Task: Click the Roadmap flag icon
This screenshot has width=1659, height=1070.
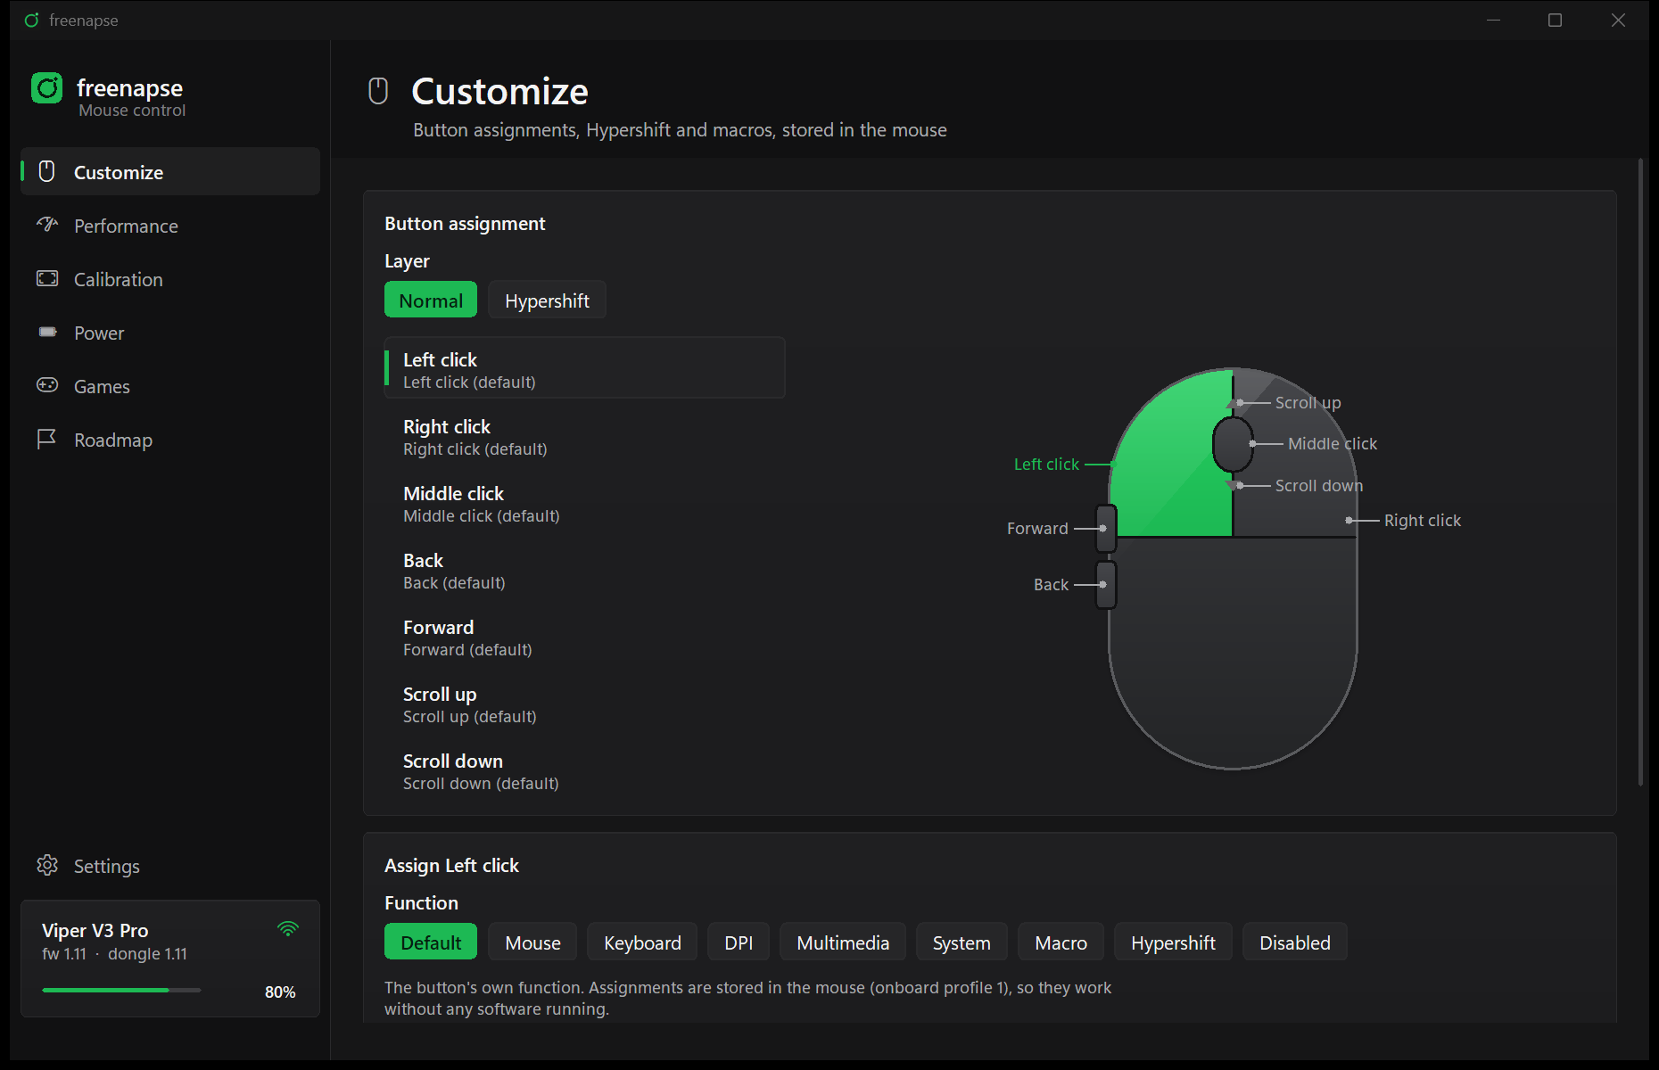Action: (x=47, y=439)
